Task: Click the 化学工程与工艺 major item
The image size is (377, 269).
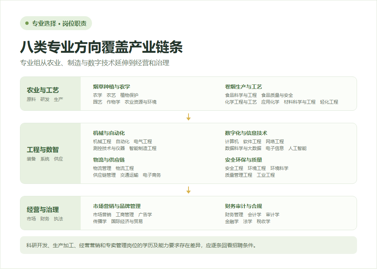Action: pyautogui.click(x=241, y=102)
